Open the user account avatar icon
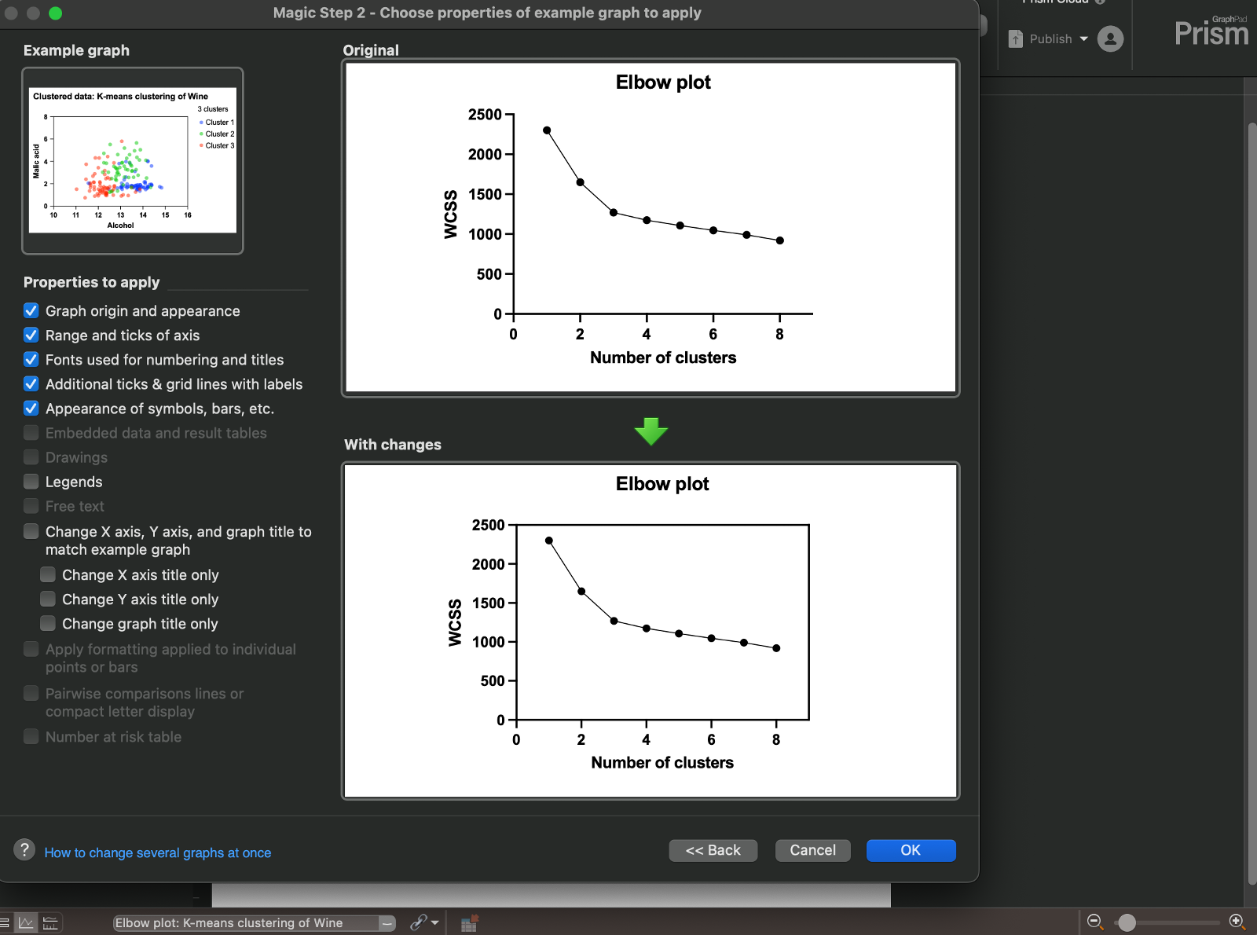Screen dimensions: 1257x935 (1110, 38)
